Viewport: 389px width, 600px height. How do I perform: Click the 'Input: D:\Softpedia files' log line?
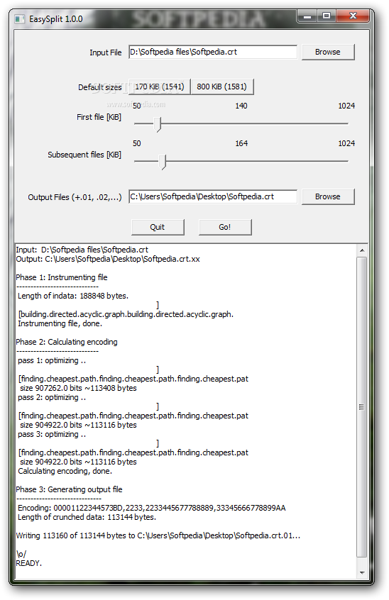pos(82,250)
